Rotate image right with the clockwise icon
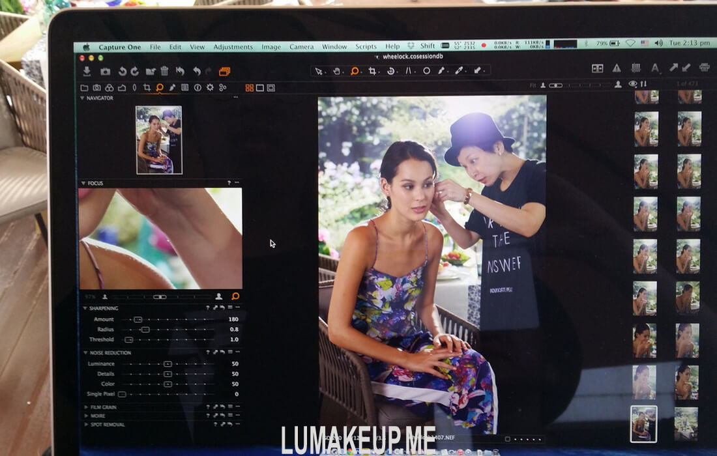This screenshot has height=456, width=717. click(135, 72)
